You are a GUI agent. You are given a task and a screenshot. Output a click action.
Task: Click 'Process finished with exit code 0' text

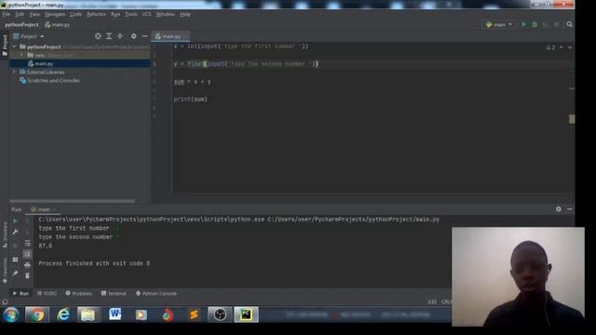[94, 263]
